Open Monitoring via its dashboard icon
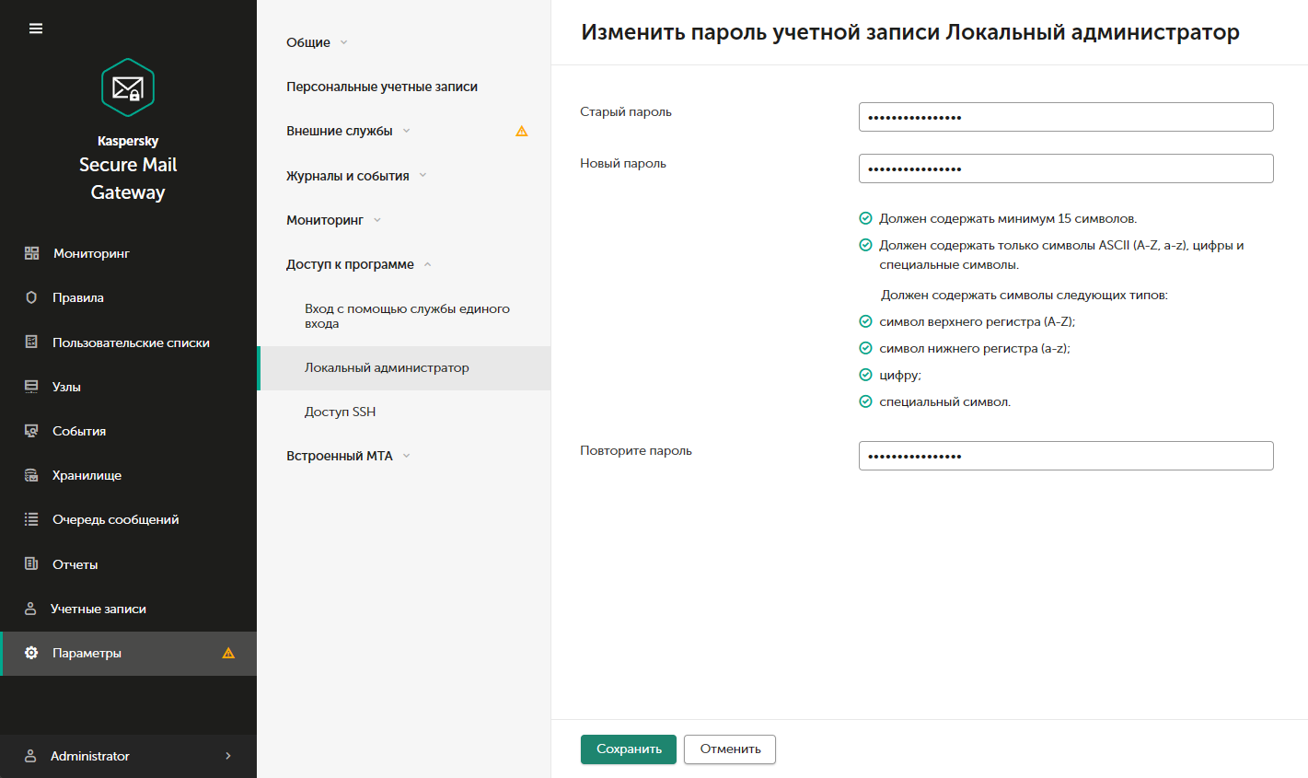This screenshot has width=1308, height=778. pos(31,253)
